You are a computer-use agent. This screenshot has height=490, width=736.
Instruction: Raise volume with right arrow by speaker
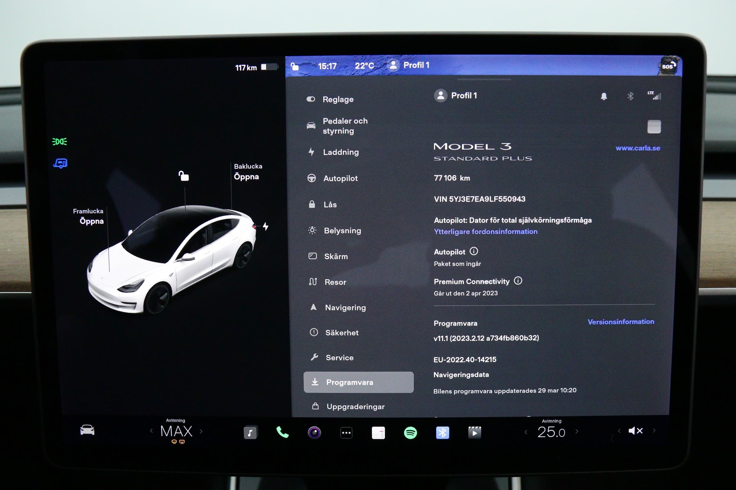click(x=654, y=430)
